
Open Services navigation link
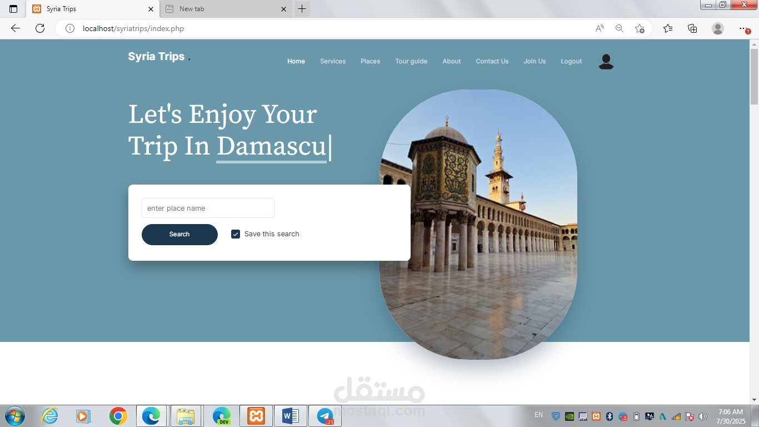point(333,61)
